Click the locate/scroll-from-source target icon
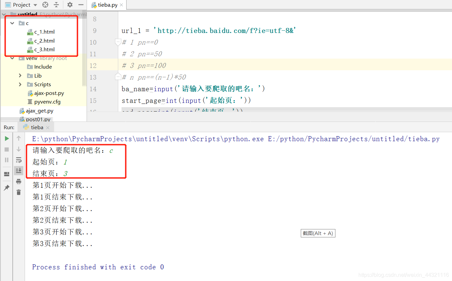452x281 pixels. [45, 5]
